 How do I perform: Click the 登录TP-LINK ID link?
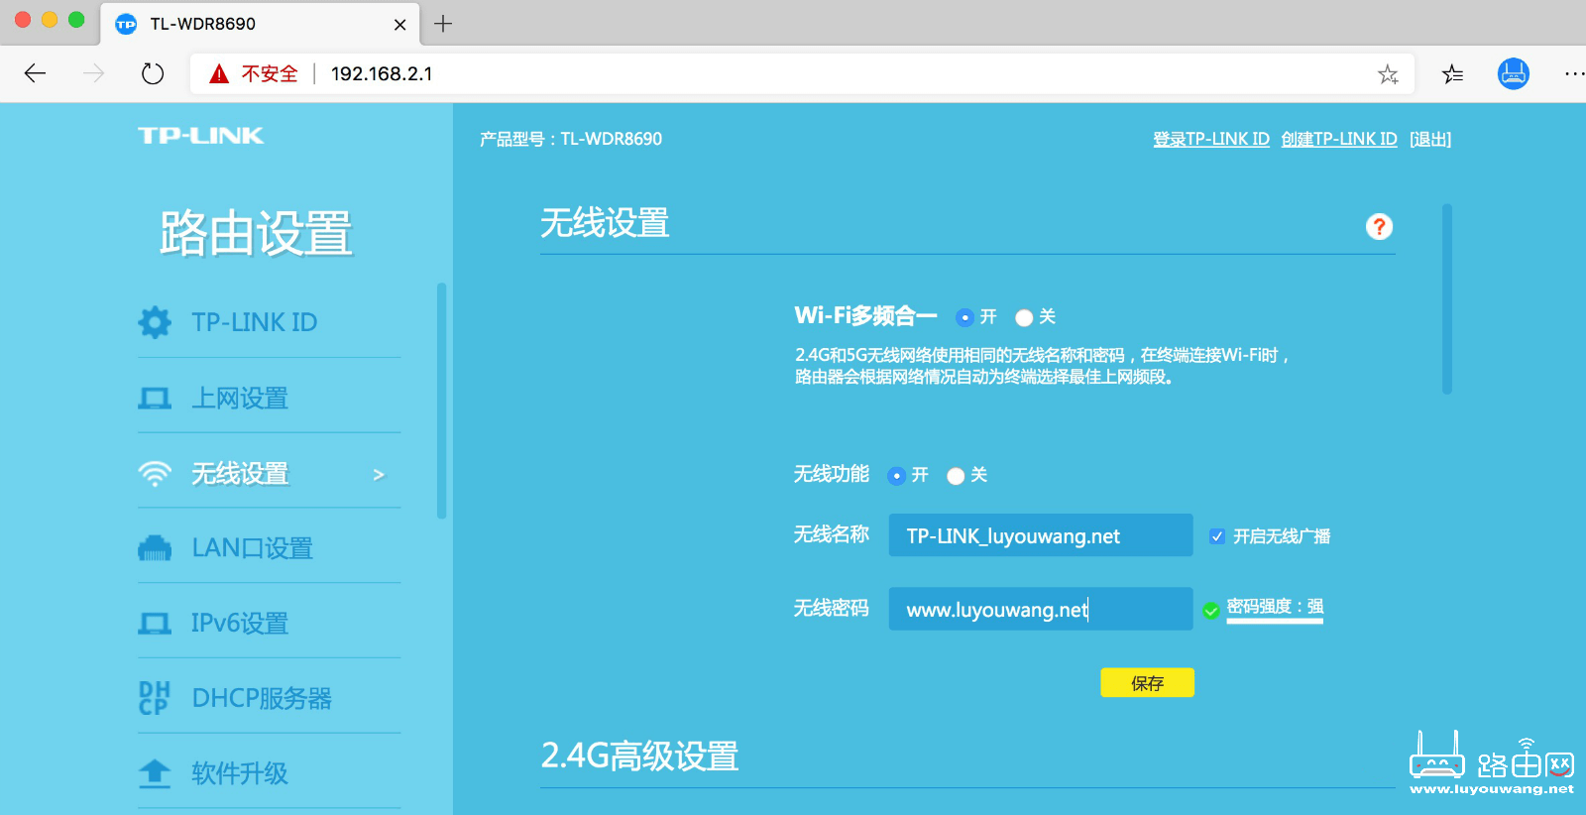pos(1210,140)
